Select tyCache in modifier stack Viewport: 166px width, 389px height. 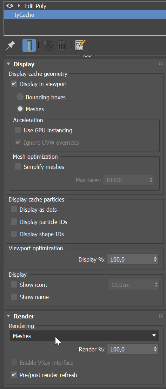tap(85, 15)
